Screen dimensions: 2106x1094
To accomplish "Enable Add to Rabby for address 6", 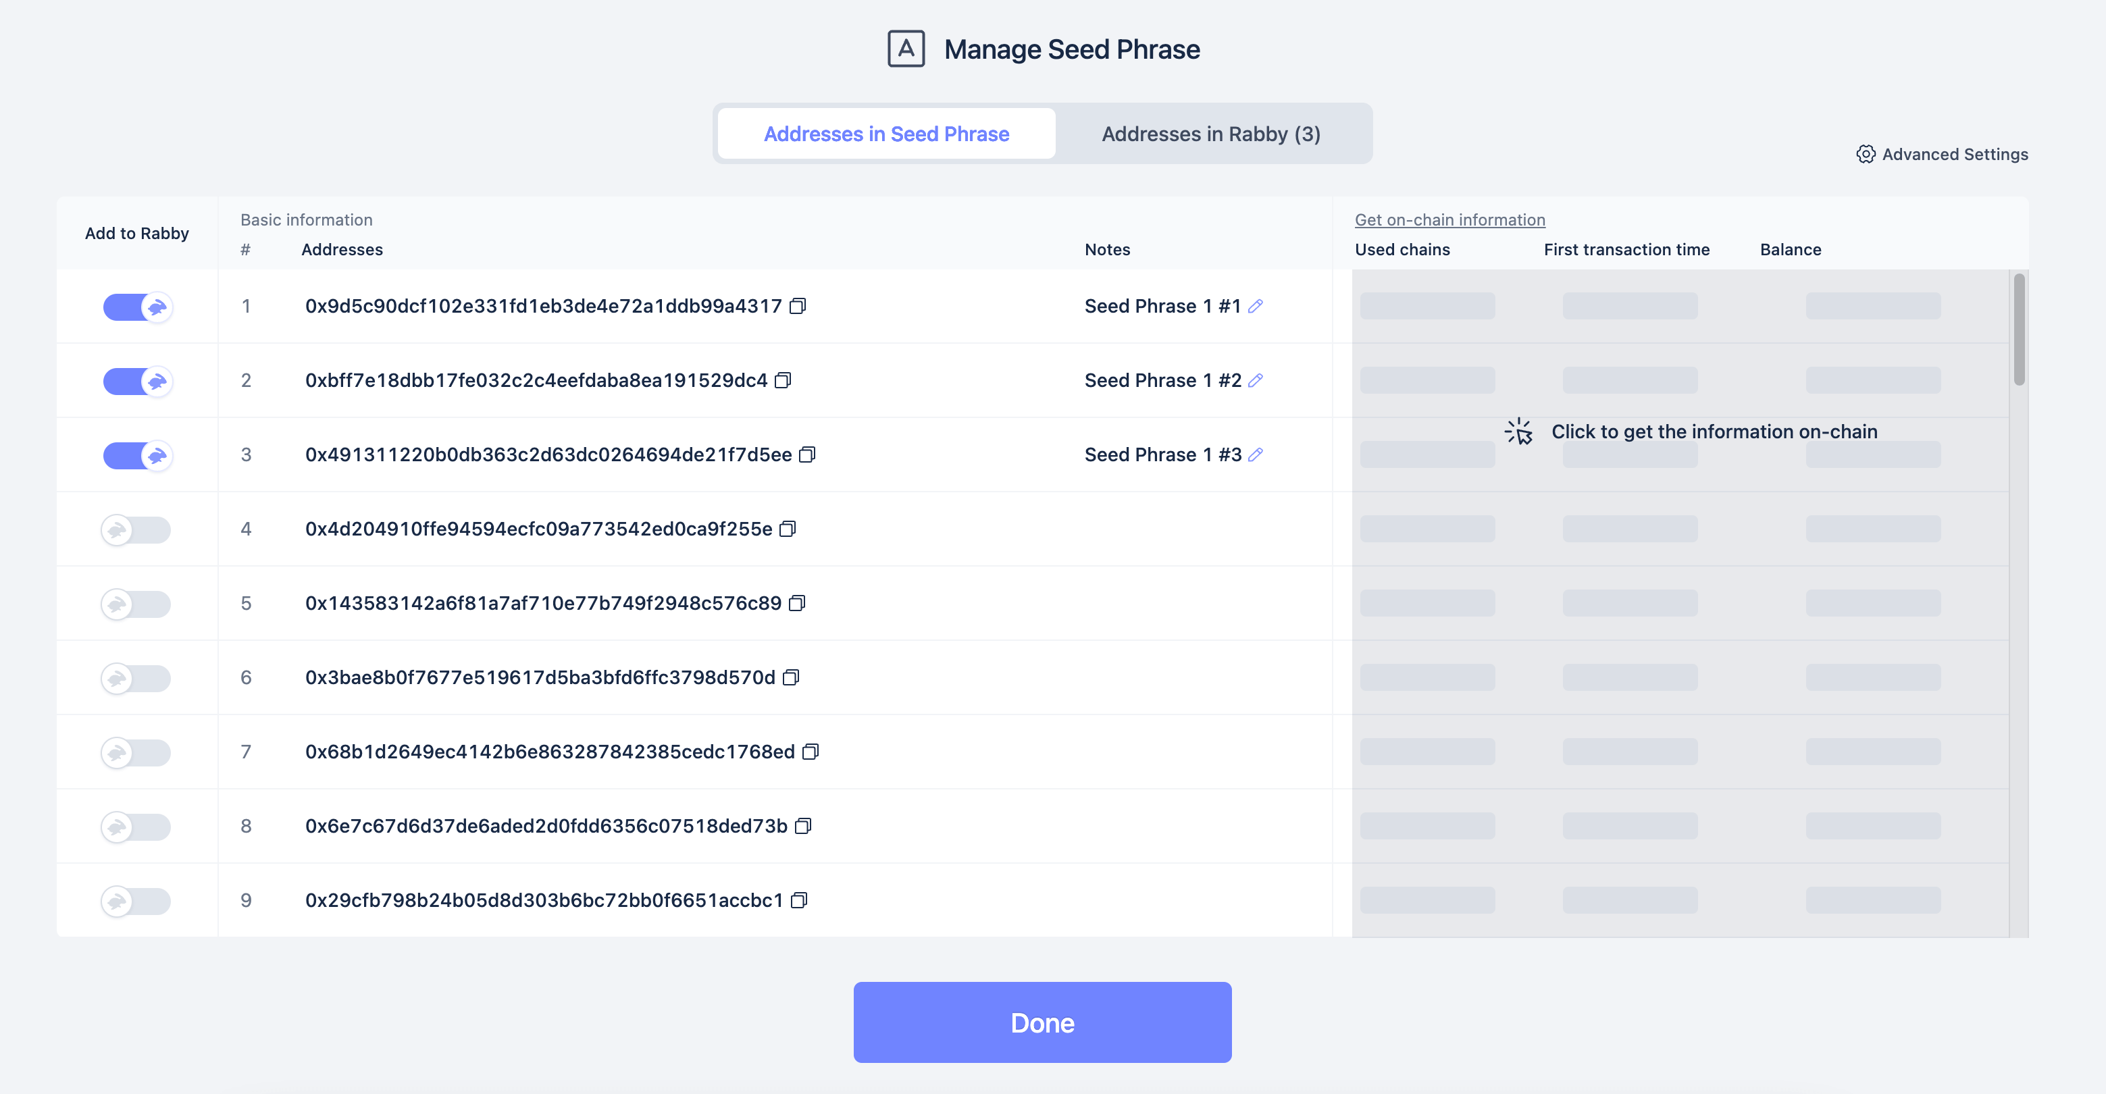I will click(x=136, y=679).
